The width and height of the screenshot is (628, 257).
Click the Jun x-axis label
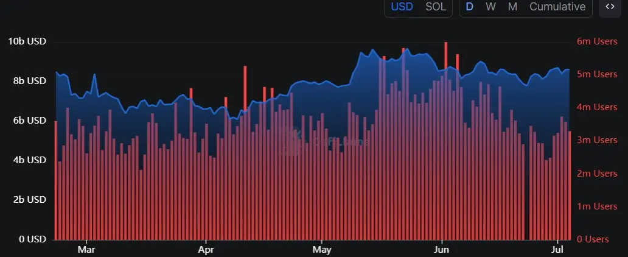[x=442, y=250]
